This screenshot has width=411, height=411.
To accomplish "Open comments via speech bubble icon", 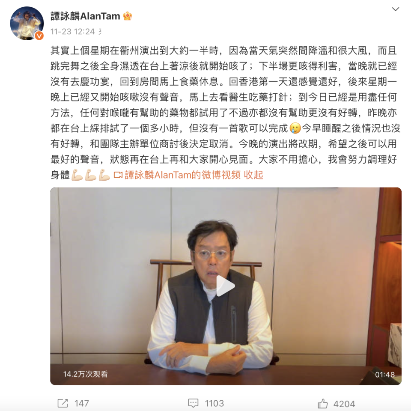I will [x=193, y=403].
